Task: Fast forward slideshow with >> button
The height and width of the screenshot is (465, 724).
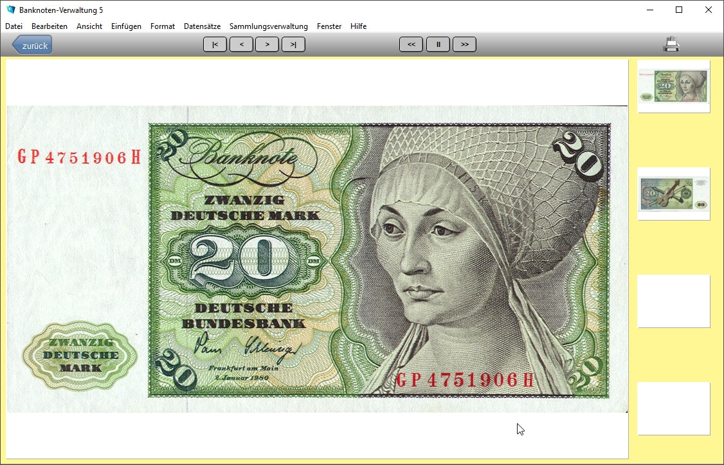Action: [x=464, y=44]
